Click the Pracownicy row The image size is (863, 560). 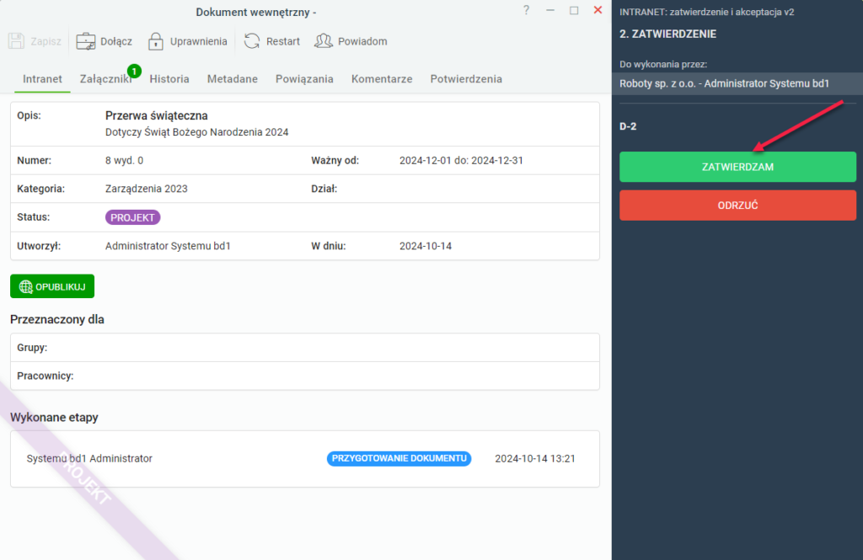[305, 376]
